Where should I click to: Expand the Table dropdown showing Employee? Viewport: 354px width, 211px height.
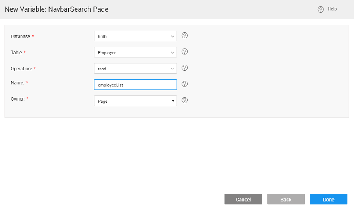click(x=135, y=53)
